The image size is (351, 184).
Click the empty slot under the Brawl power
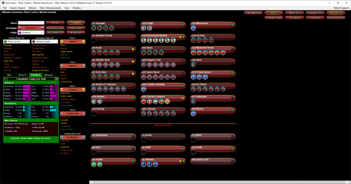coord(144,140)
